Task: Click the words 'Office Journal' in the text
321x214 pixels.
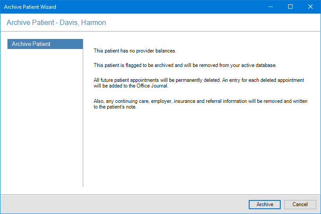Action: pyautogui.click(x=154, y=86)
